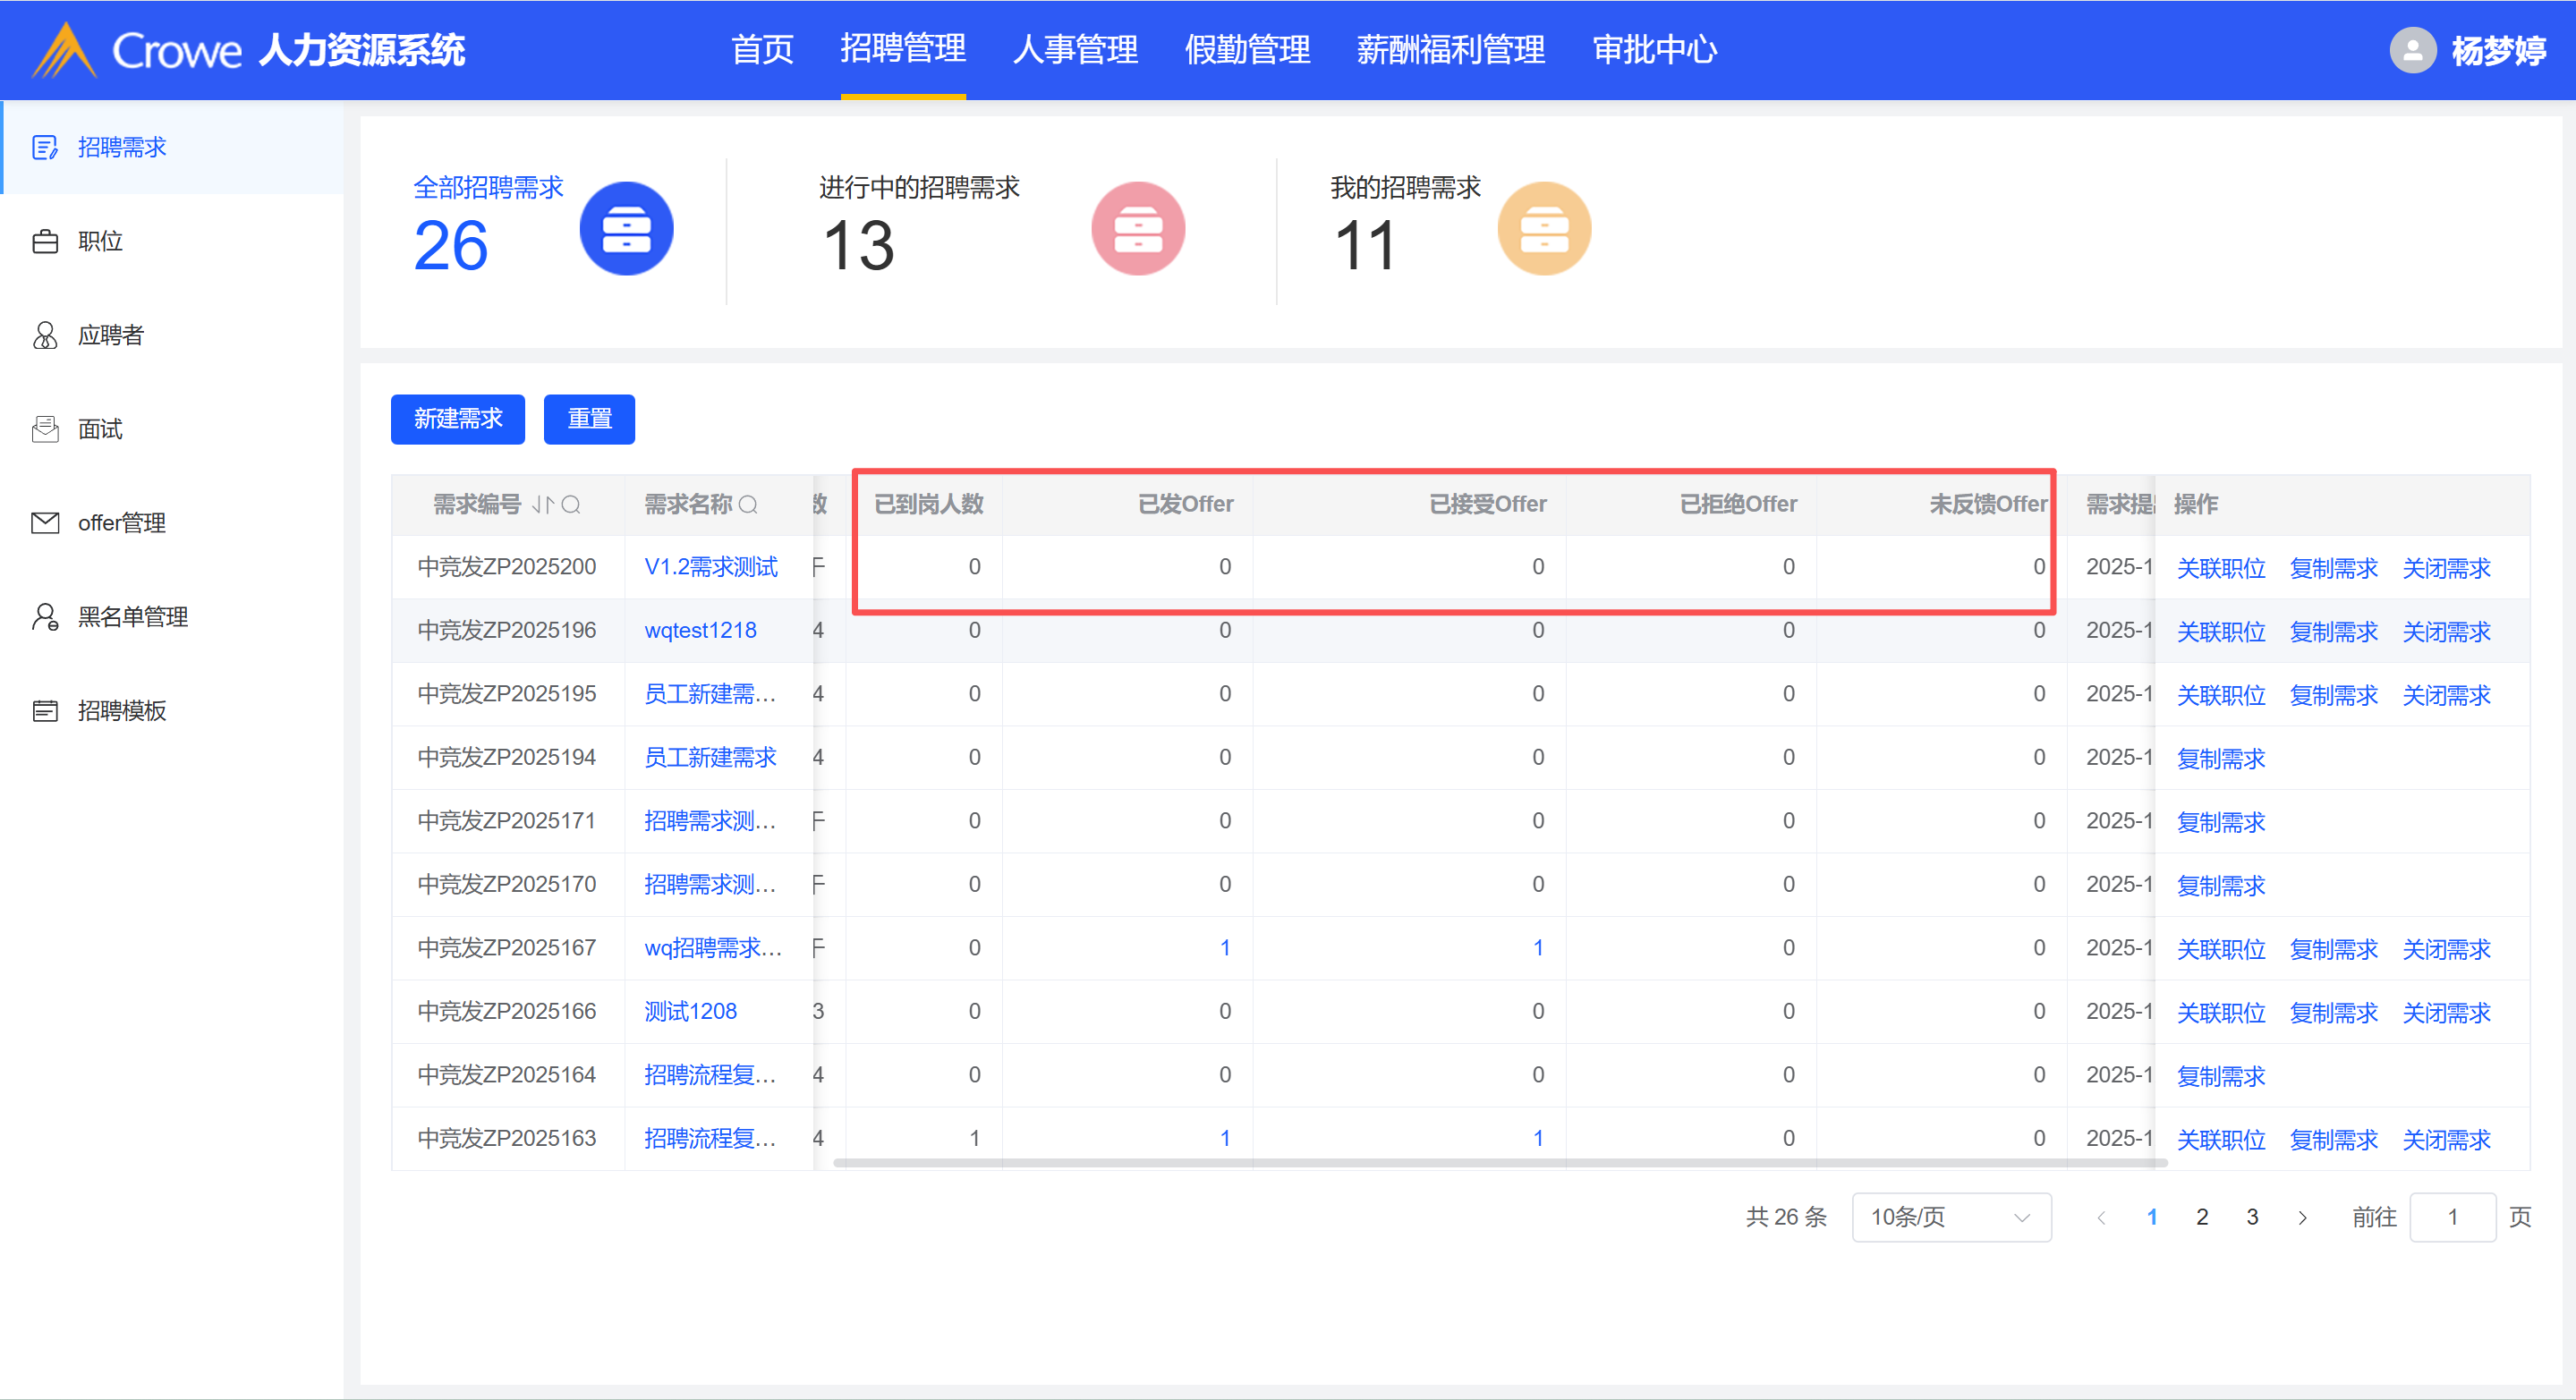Viewport: 2576px width, 1400px height.
Task: Open the 审批中心 menu tab
Action: [x=1654, y=50]
